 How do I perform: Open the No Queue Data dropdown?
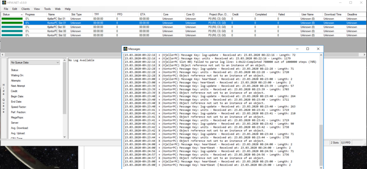[x=34, y=63]
